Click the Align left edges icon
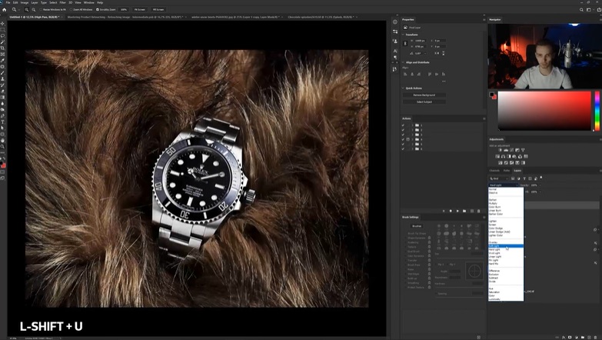This screenshot has width=602, height=340. pos(405,74)
